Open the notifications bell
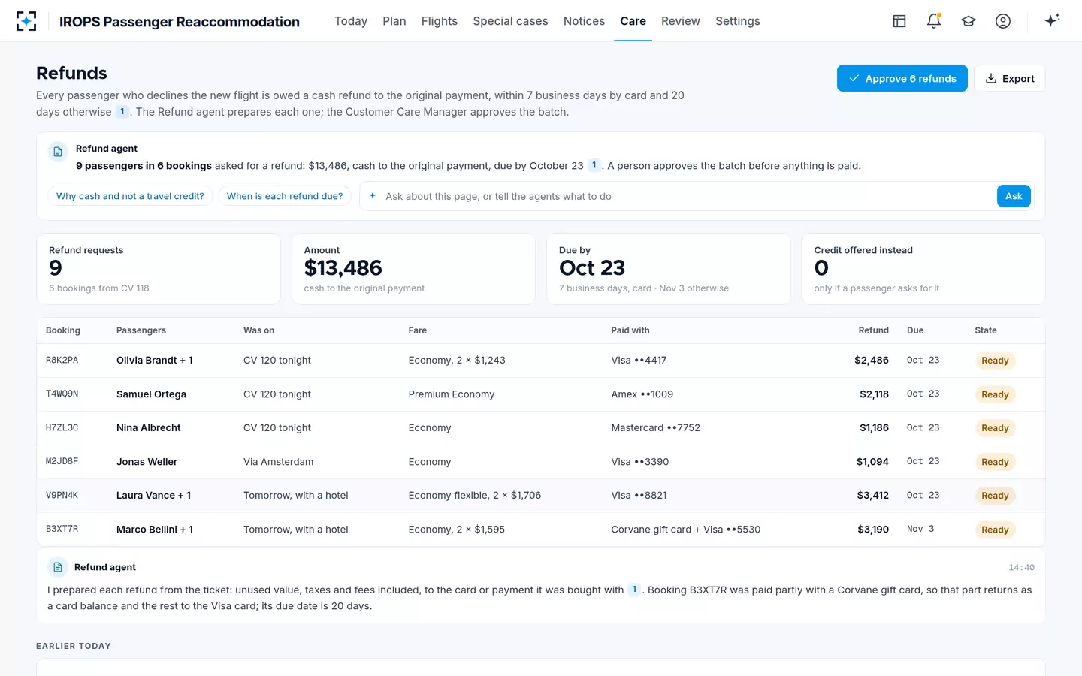The image size is (1082, 676). pyautogui.click(x=934, y=21)
